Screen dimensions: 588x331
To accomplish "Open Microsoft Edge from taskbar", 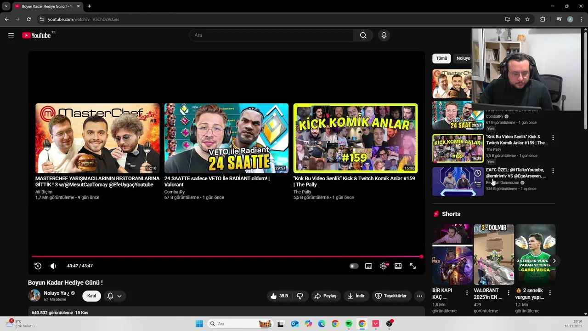I will (322, 324).
